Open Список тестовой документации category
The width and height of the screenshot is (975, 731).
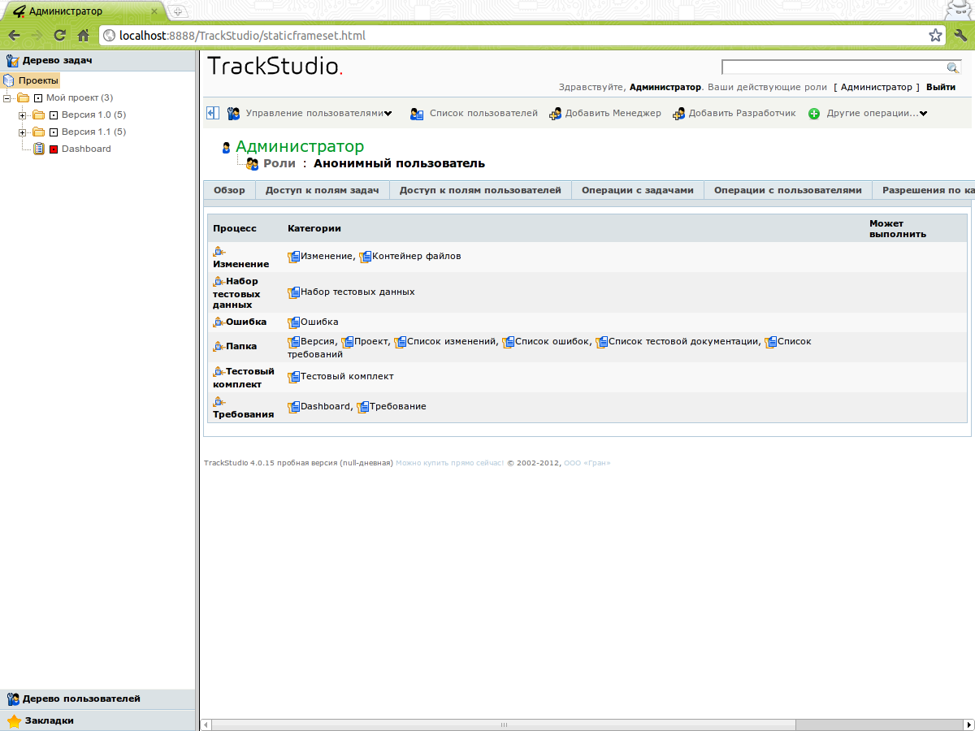(x=684, y=342)
